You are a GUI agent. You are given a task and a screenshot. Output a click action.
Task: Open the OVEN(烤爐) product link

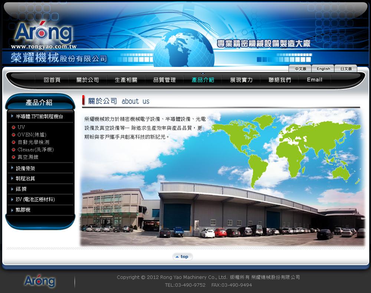pyautogui.click(x=32, y=135)
